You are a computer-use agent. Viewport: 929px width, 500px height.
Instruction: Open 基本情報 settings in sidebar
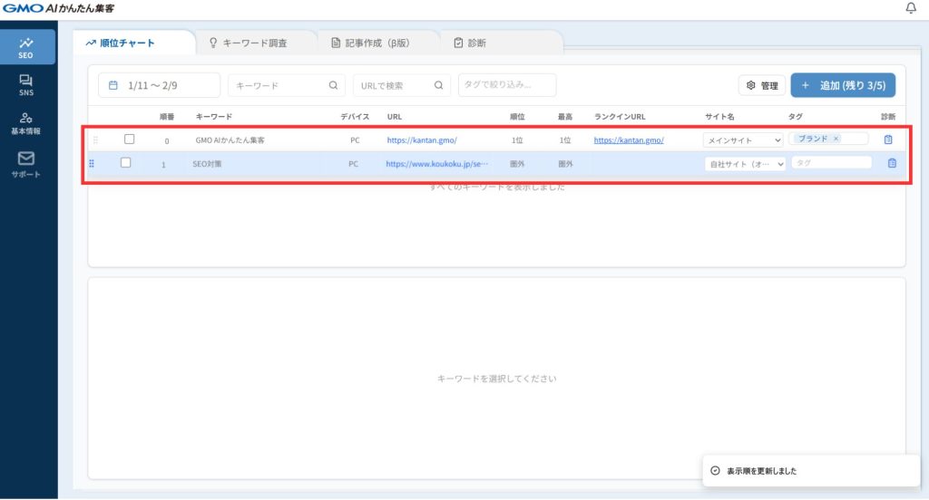click(26, 124)
